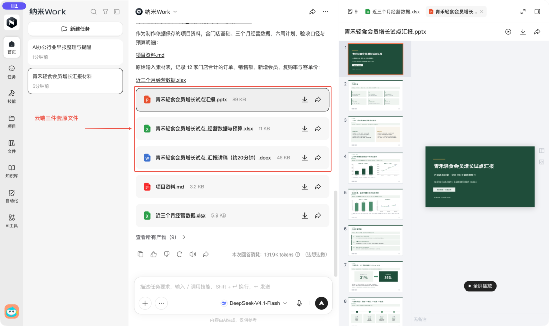Share the conversation from the chat header
The image size is (549, 326).
(312, 12)
